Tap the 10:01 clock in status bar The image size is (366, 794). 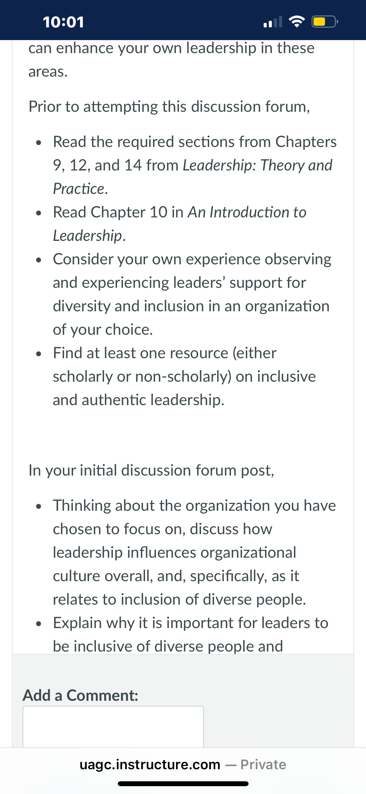pos(63,22)
